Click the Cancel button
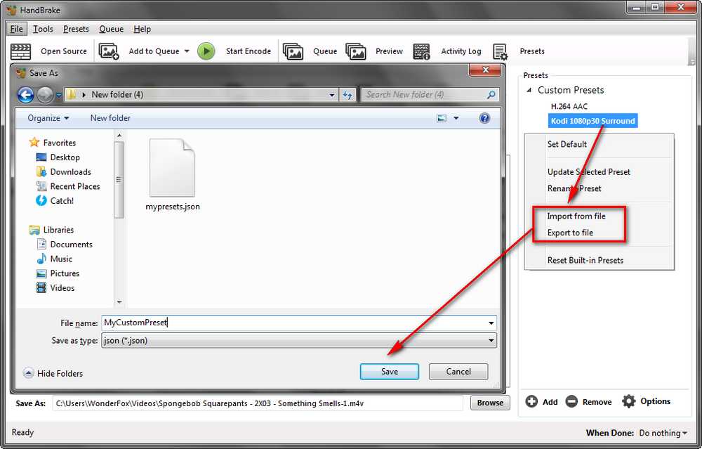Screen dimensions: 702x449 [458, 372]
